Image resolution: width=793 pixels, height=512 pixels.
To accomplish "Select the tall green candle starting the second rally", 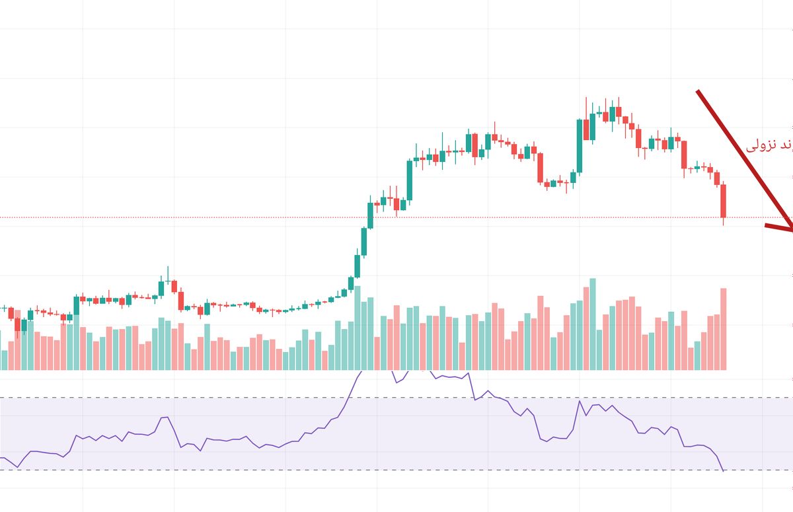I will (x=580, y=145).
